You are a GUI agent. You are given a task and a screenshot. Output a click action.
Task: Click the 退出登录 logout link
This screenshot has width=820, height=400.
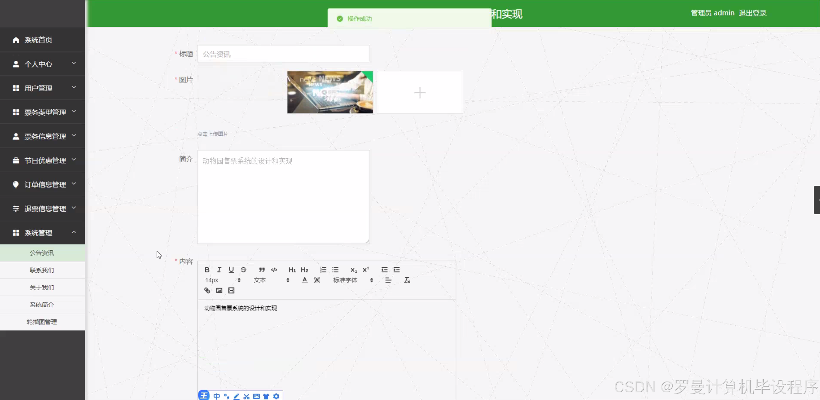[x=753, y=13]
